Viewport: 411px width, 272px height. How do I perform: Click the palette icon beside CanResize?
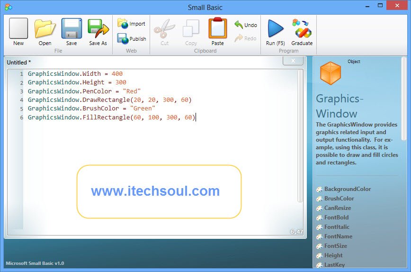tap(319, 208)
